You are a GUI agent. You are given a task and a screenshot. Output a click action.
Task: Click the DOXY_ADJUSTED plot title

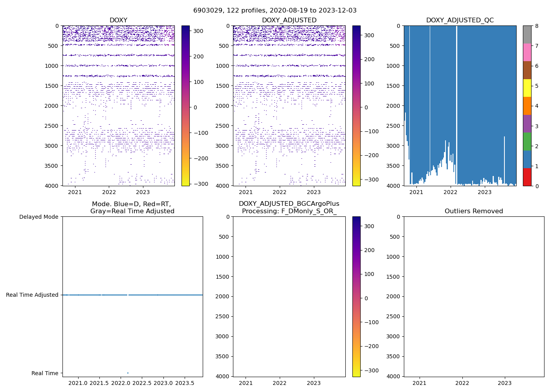(x=289, y=20)
